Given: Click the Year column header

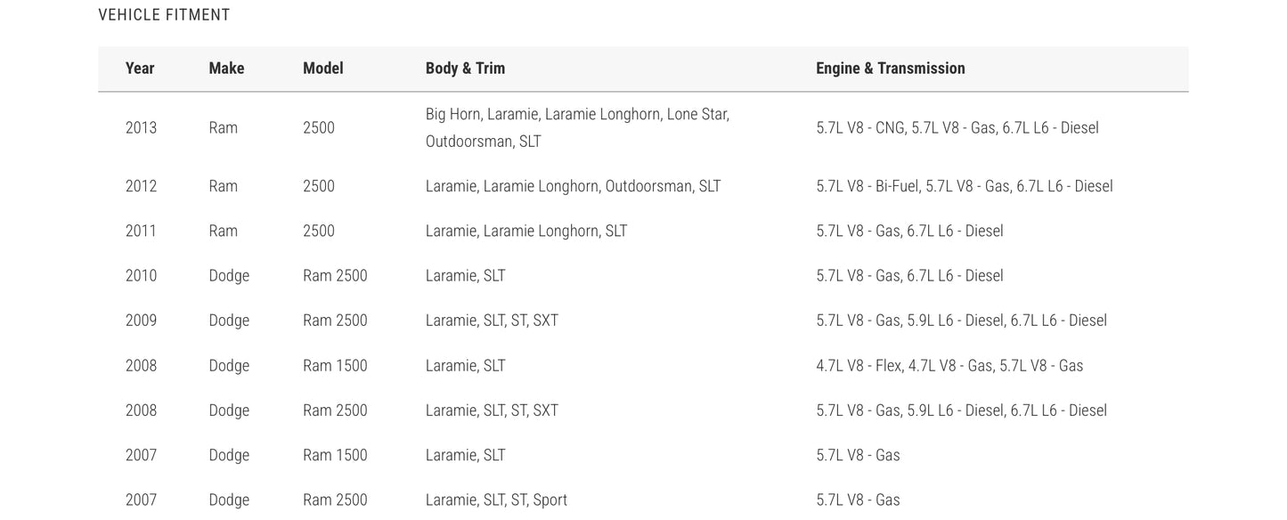Looking at the screenshot, I should click(140, 69).
